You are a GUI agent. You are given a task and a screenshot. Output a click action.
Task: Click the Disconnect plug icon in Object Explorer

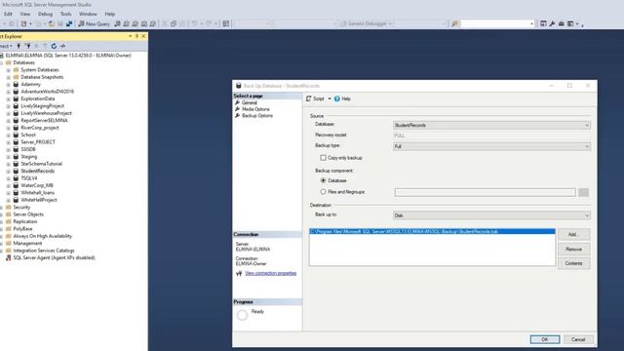pyautogui.click(x=28, y=46)
